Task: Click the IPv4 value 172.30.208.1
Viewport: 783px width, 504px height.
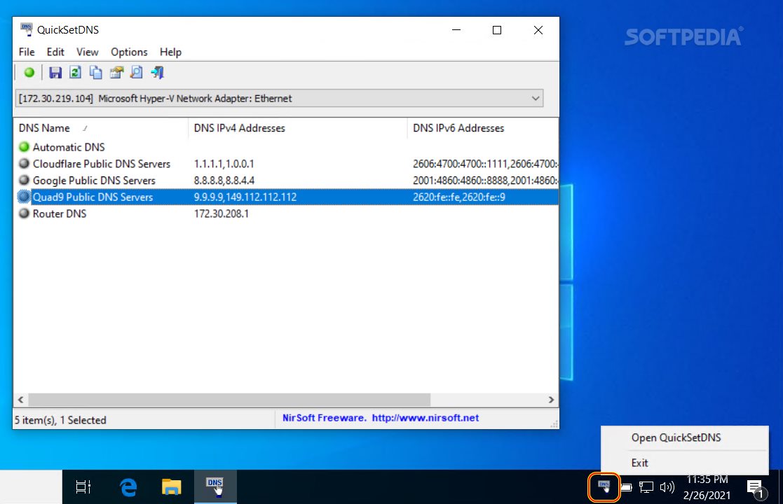Action: [222, 213]
